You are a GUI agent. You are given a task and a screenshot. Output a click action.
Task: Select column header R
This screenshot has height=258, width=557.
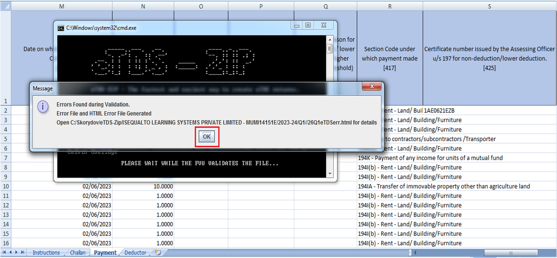tap(389, 6)
